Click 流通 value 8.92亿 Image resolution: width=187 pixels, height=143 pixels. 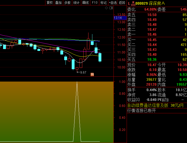181,95
